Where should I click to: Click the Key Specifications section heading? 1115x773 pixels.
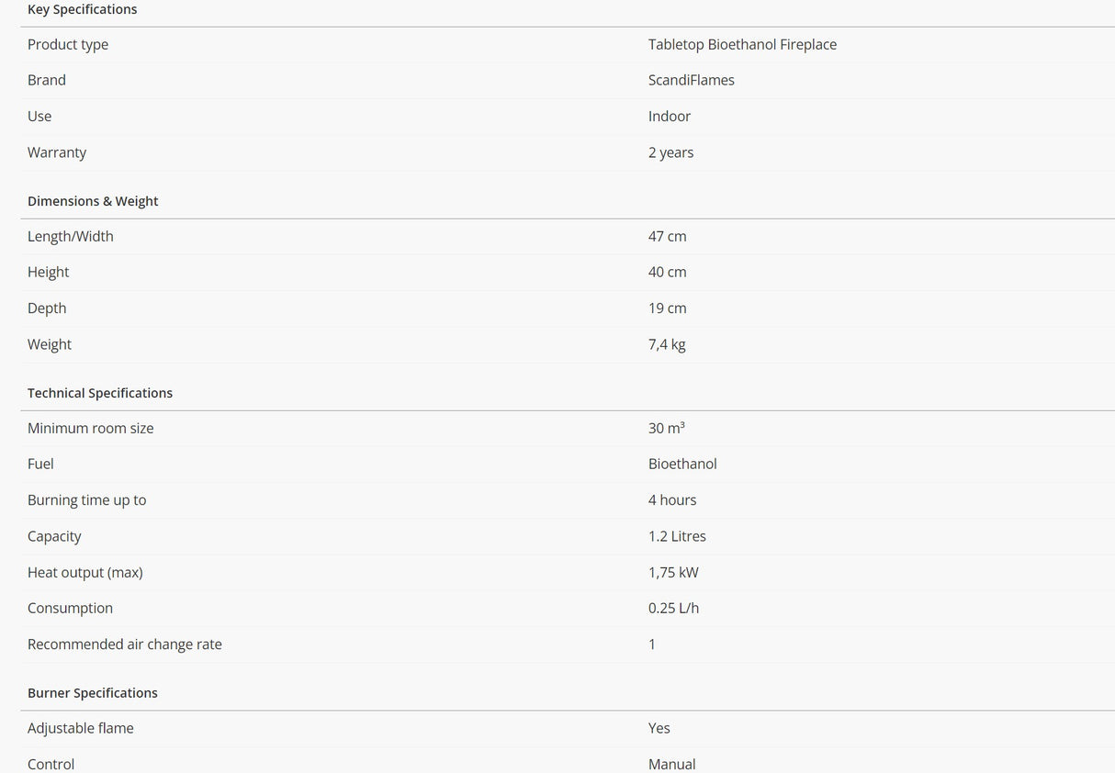pos(82,9)
